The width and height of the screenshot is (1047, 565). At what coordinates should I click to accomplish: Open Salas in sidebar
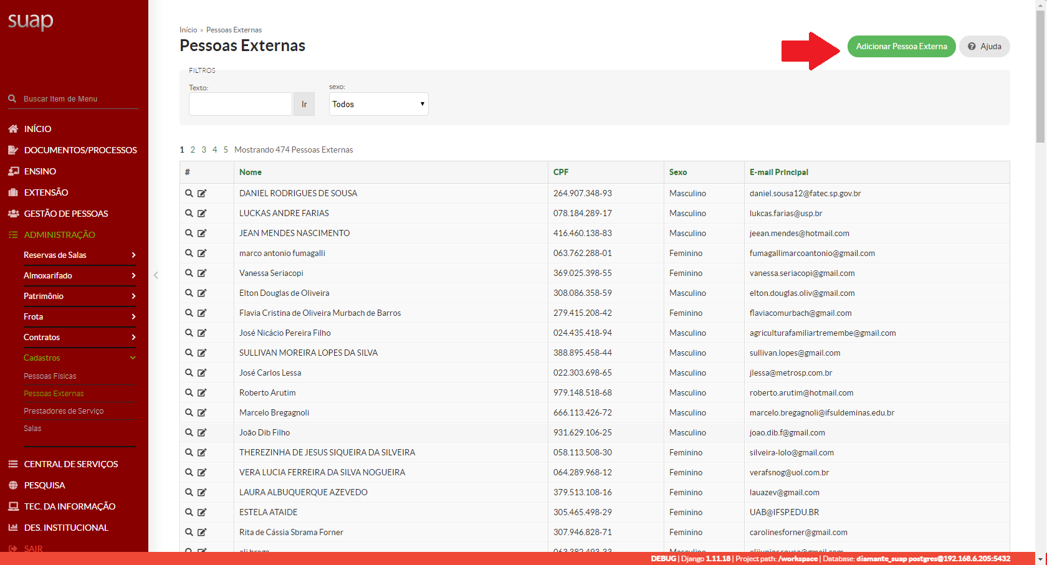pyautogui.click(x=32, y=429)
